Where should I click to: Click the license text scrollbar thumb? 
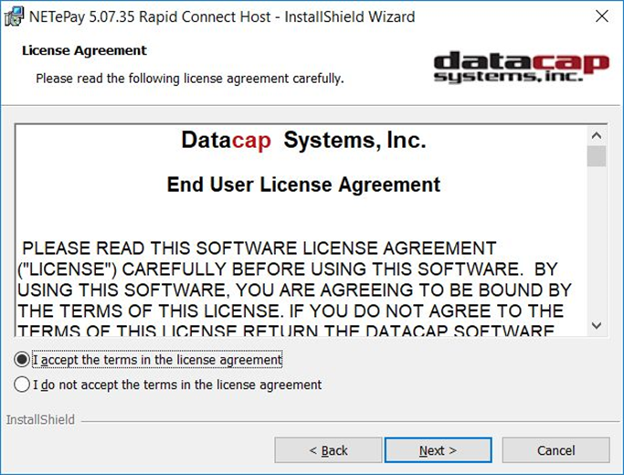pyautogui.click(x=597, y=156)
